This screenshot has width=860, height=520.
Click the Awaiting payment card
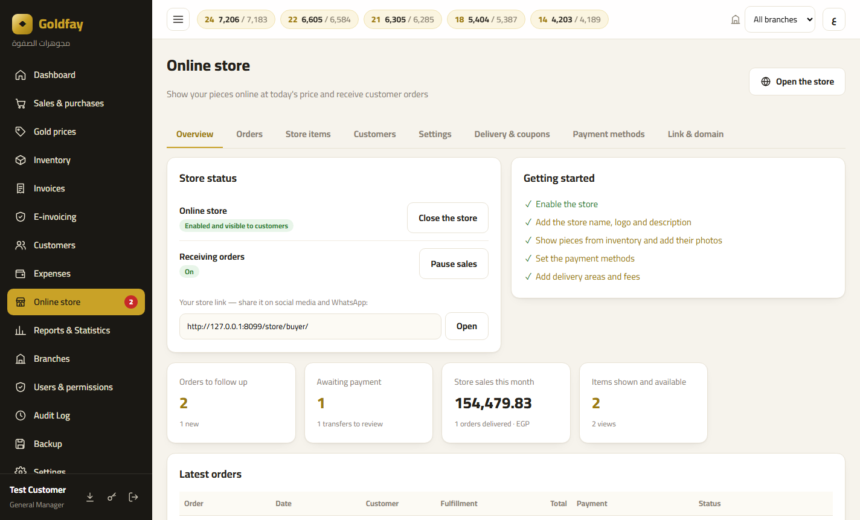[x=368, y=403]
